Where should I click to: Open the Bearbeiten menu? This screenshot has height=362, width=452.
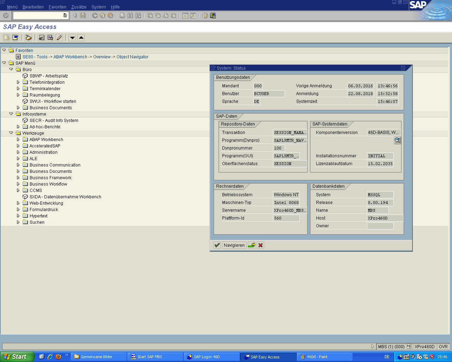point(33,7)
